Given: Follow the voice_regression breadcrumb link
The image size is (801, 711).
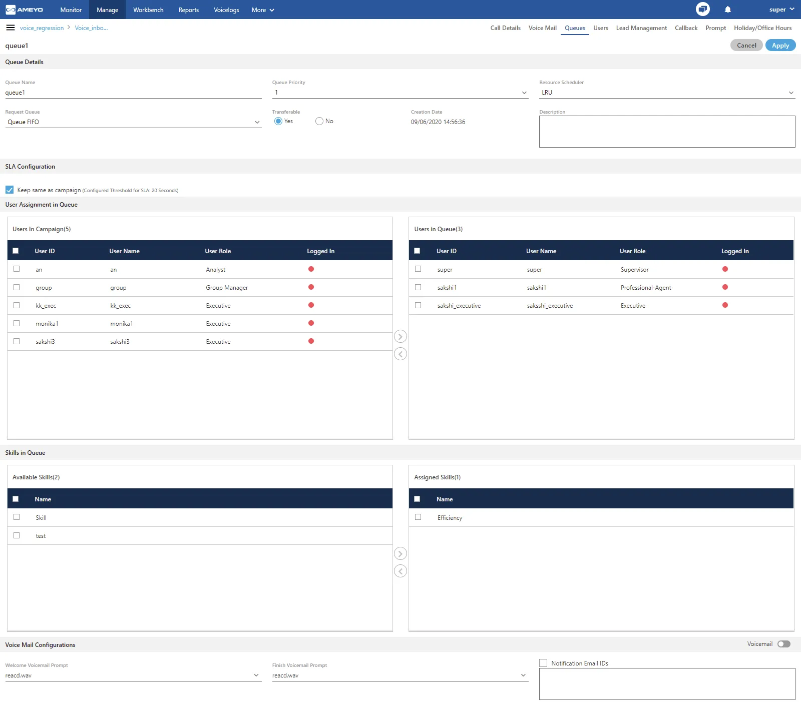Looking at the screenshot, I should point(42,28).
